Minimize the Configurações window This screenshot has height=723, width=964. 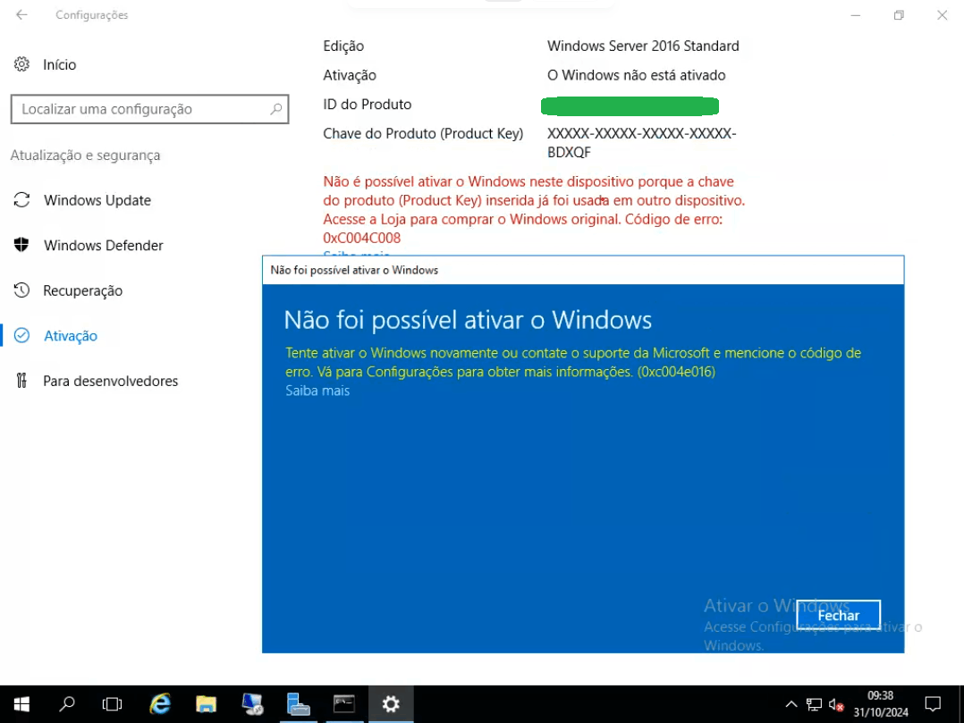[855, 14]
